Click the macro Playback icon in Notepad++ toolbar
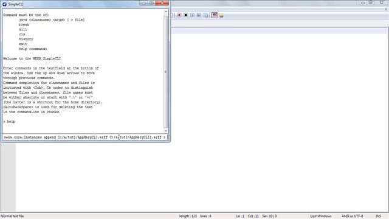 click(x=192, y=15)
